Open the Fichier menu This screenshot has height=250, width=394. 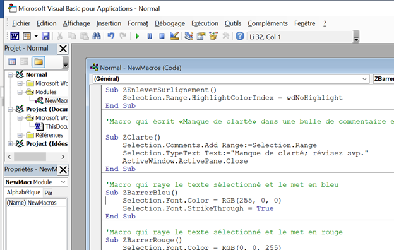coord(21,23)
